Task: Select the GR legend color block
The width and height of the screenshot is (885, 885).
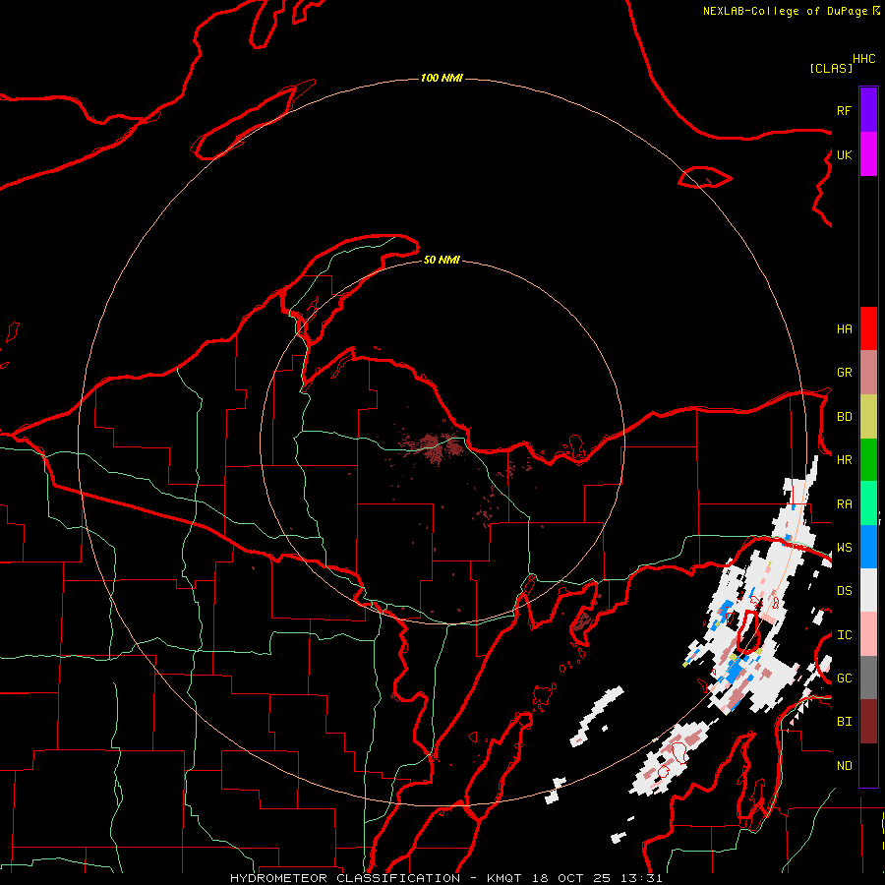Action: [868, 373]
